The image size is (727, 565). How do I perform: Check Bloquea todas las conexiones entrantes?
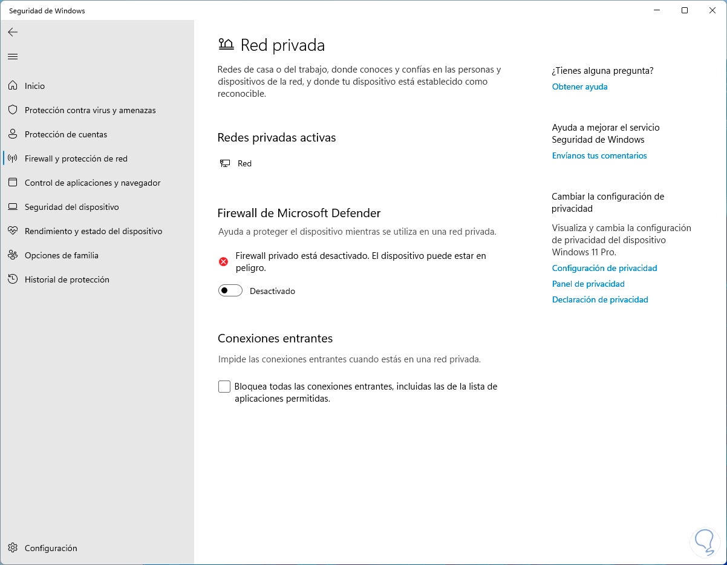pyautogui.click(x=224, y=387)
